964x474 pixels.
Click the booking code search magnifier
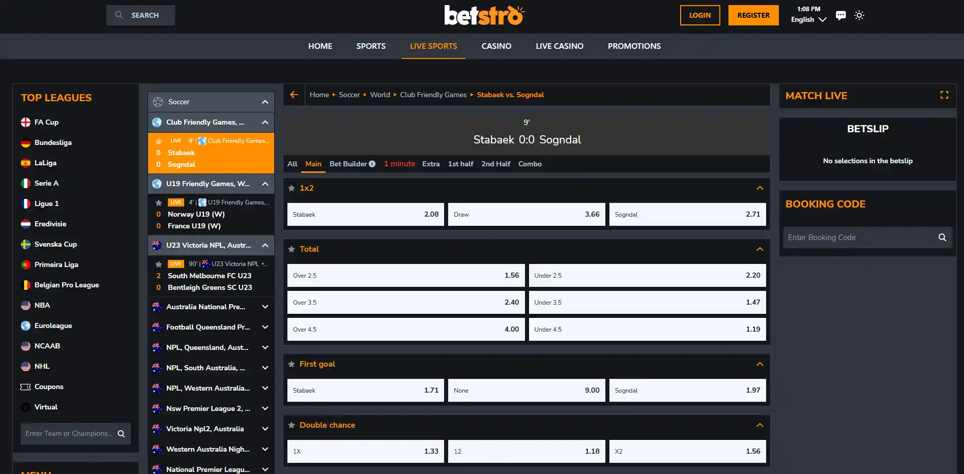[942, 238]
